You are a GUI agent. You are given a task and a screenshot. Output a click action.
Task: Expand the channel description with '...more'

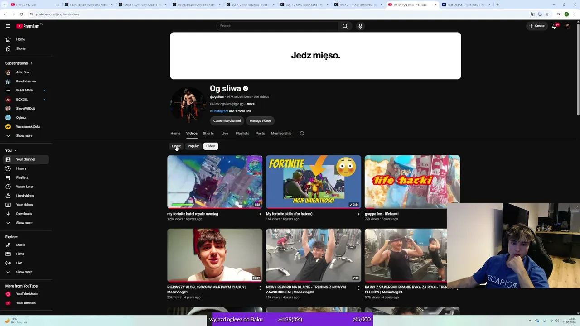(x=250, y=104)
